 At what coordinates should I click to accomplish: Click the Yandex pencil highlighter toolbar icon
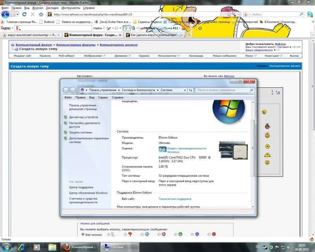coord(109,28)
